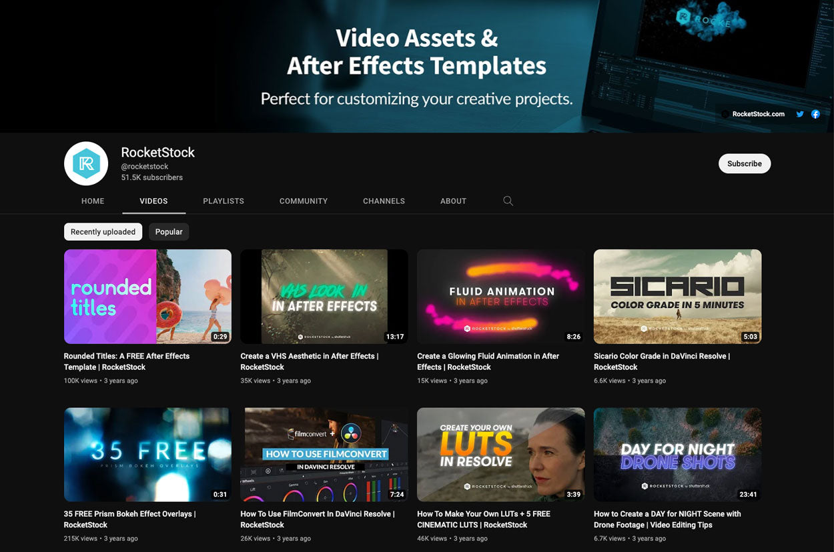
Task: Play the Day For Night Drone Shots thumbnail
Action: pos(677,455)
